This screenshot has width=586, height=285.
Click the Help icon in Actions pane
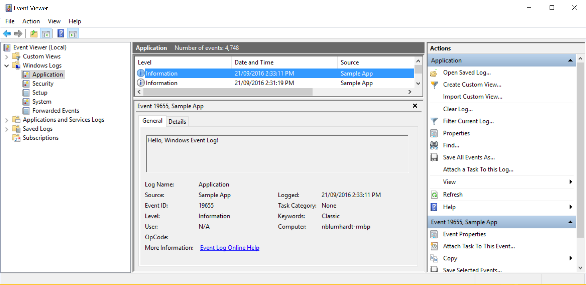tap(434, 207)
